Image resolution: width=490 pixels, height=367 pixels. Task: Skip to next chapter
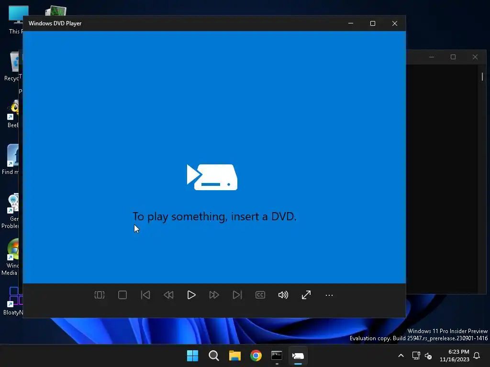237,295
